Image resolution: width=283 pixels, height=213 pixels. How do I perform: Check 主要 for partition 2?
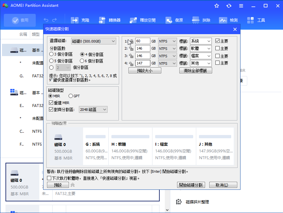(217, 48)
